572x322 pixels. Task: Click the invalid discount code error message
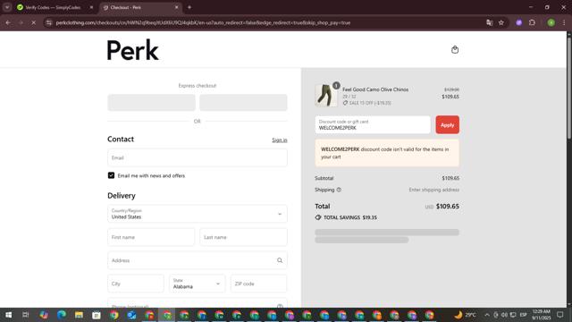click(387, 153)
